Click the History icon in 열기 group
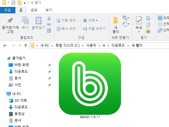This screenshot has height=127, width=169. click(x=148, y=31)
